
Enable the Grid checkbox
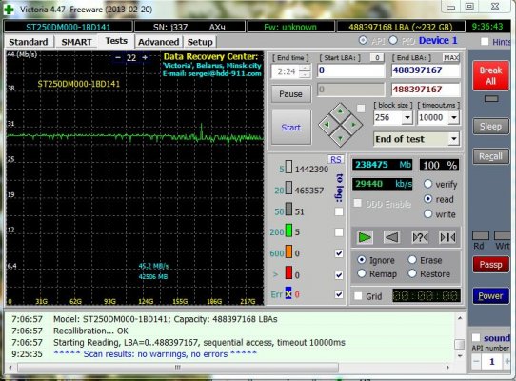[358, 295]
